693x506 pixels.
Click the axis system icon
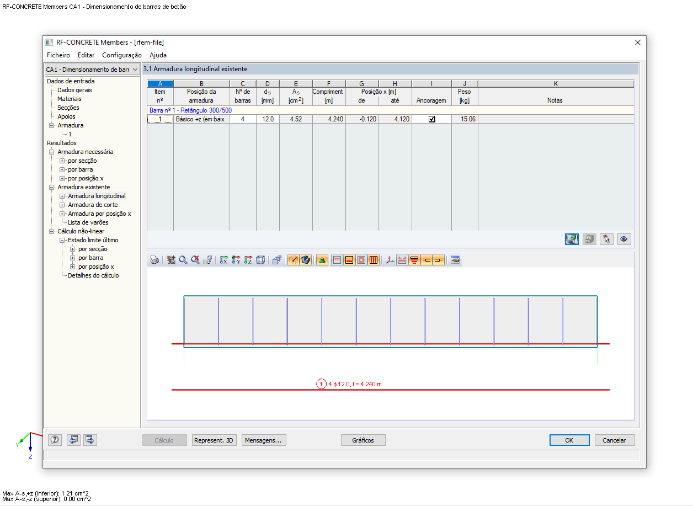(x=390, y=260)
